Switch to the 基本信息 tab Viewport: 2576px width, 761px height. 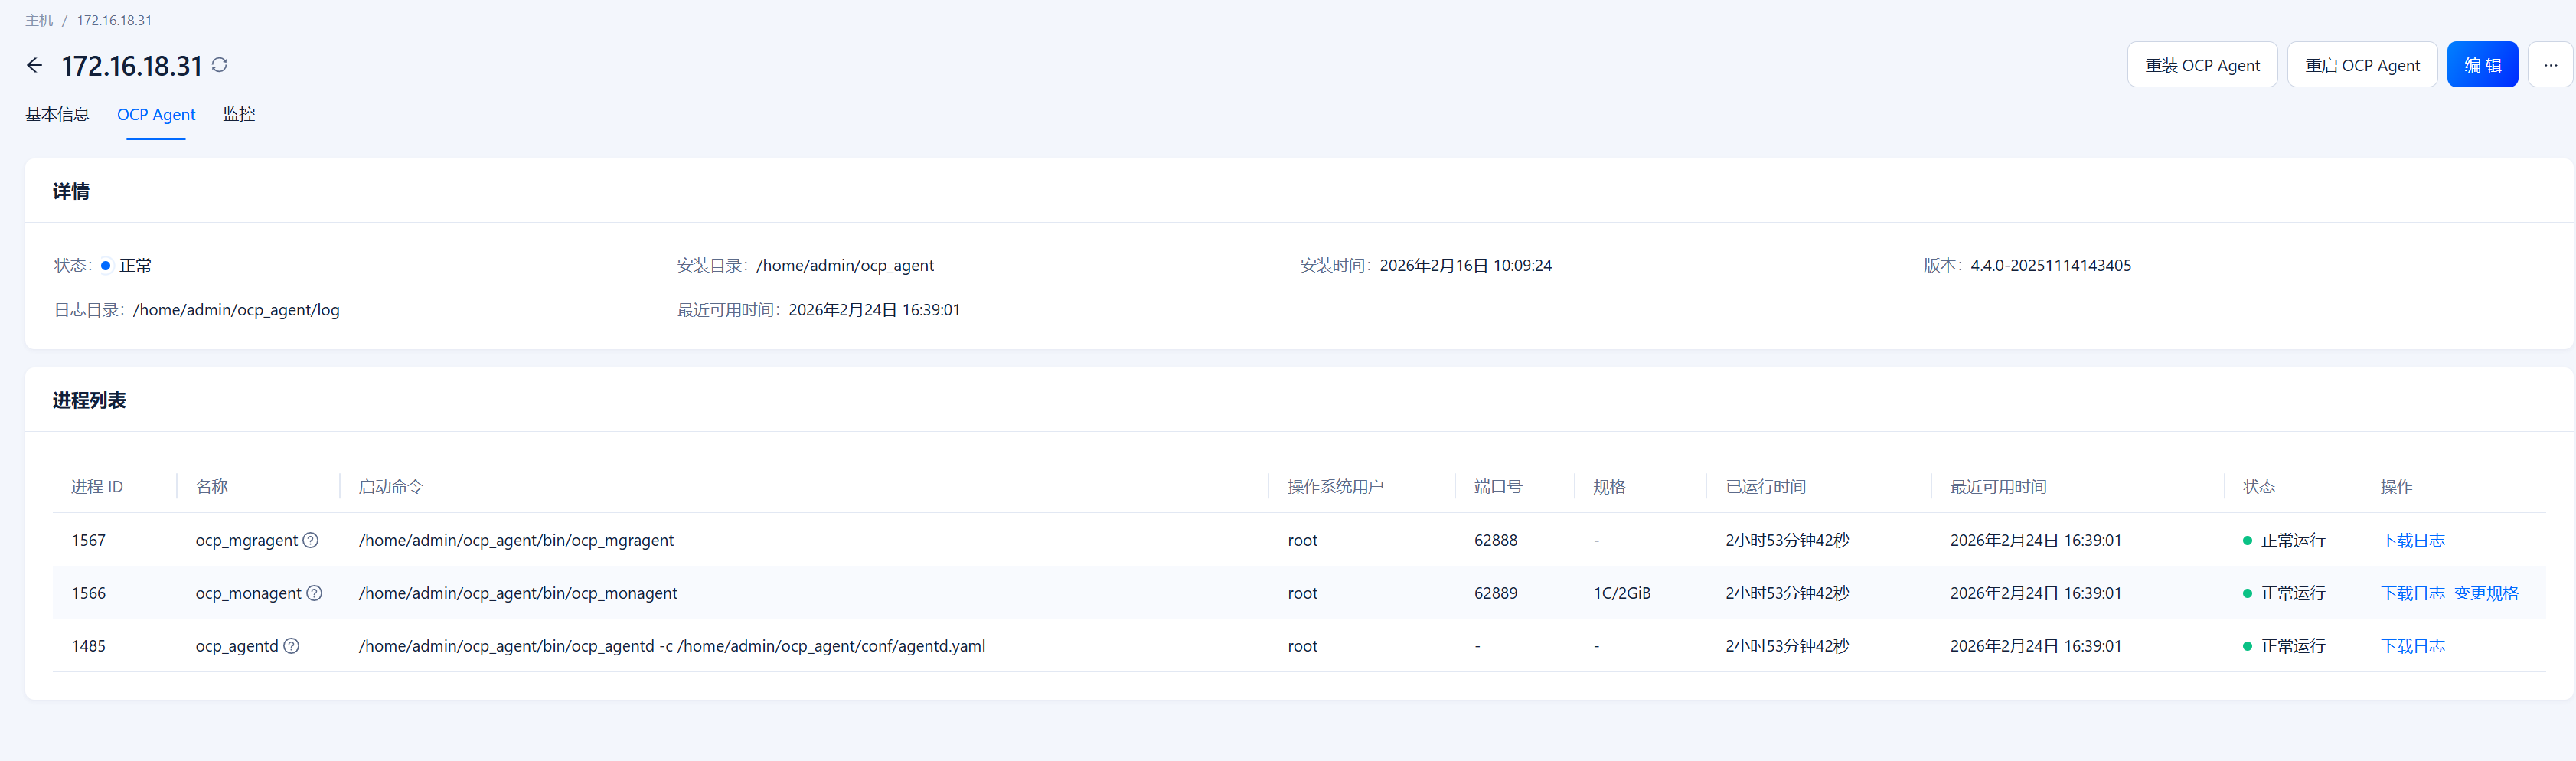pyautogui.click(x=57, y=115)
